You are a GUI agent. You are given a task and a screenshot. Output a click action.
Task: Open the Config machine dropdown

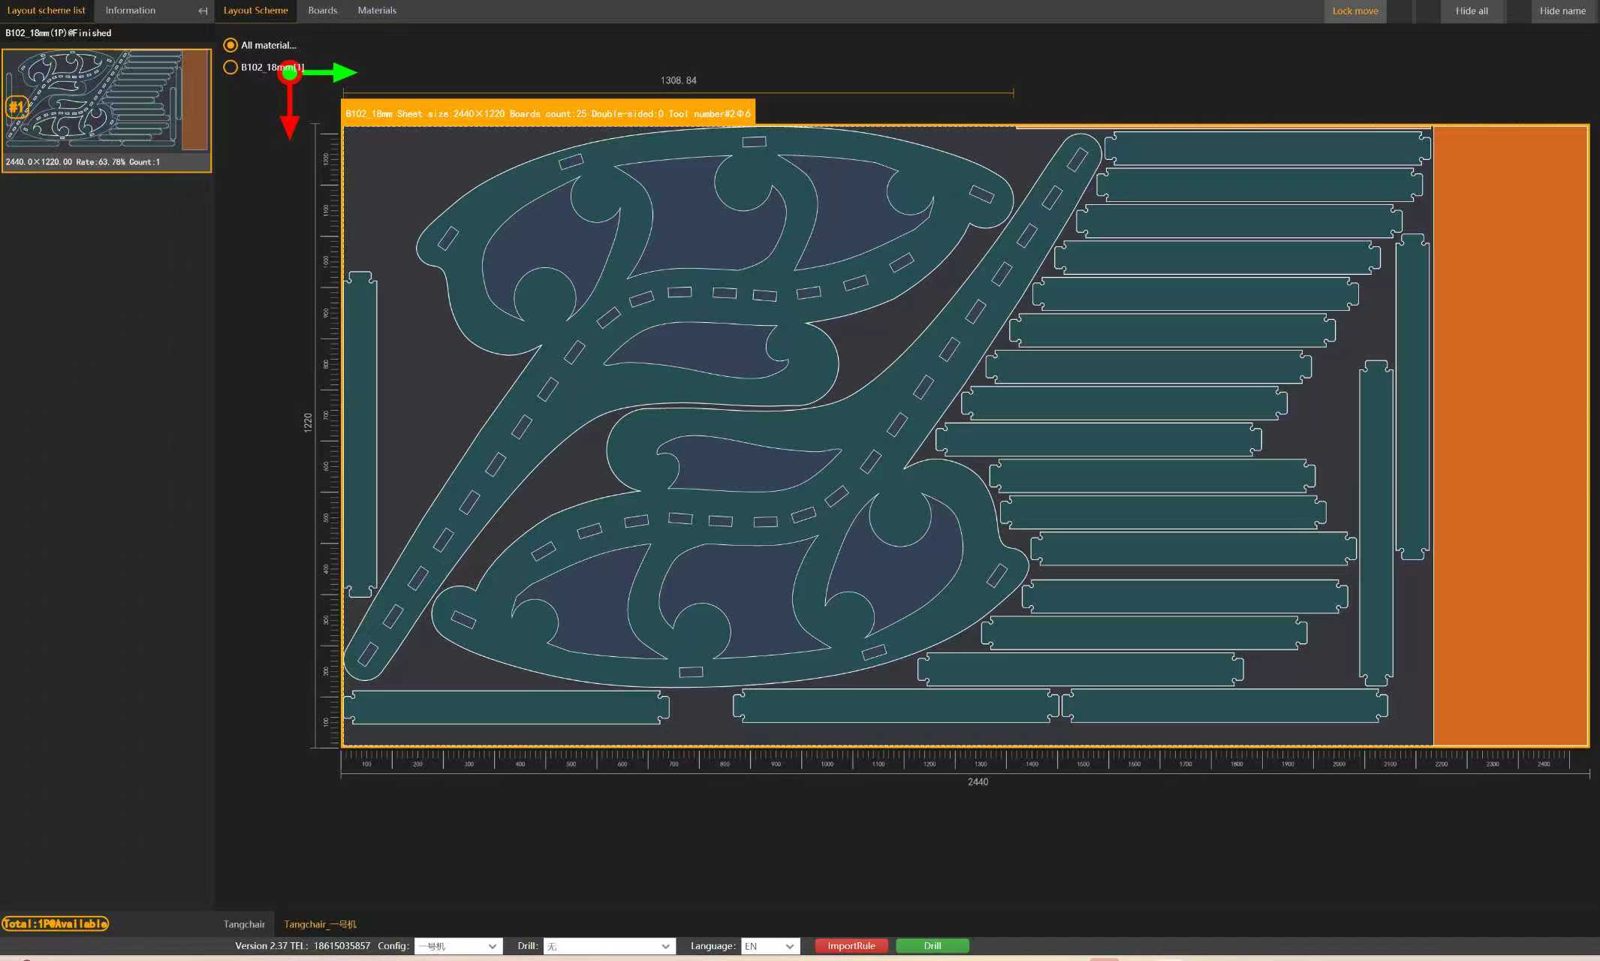tap(457, 946)
